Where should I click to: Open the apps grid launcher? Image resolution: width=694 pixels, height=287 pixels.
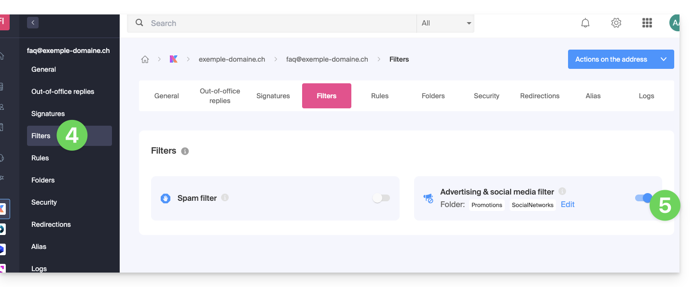pos(647,23)
